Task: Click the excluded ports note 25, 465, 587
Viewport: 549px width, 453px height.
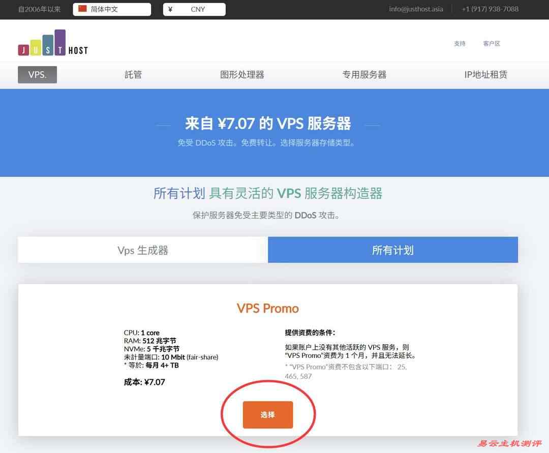Action: 346,372
